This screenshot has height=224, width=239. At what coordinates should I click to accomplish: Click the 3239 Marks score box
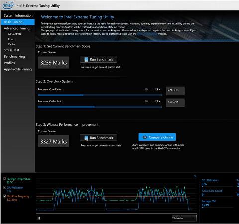(x=53, y=63)
